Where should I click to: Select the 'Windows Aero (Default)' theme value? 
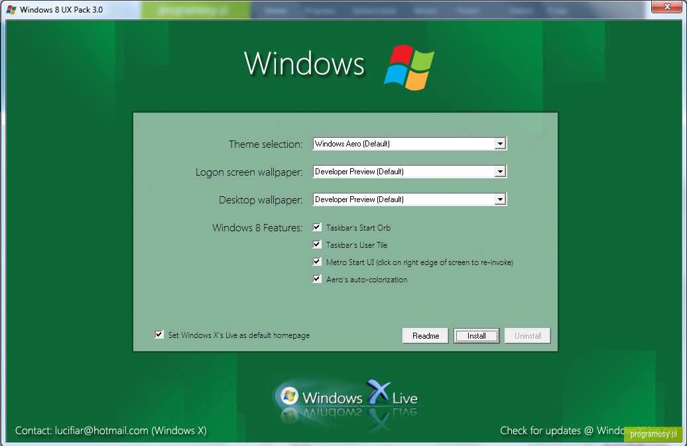click(352, 144)
